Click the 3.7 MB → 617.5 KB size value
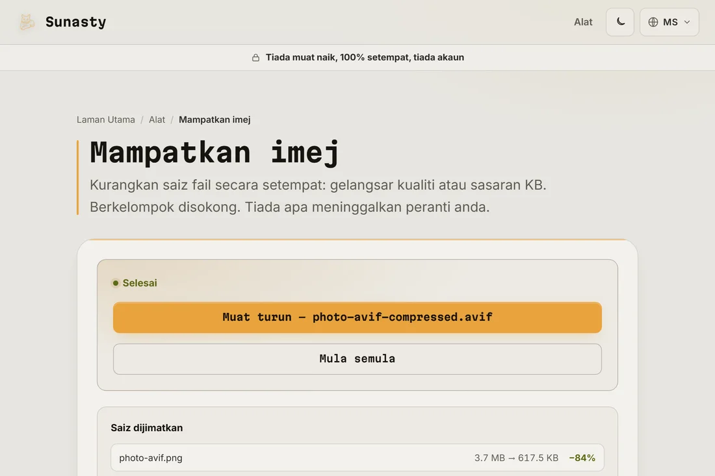The width and height of the screenshot is (715, 476). click(516, 458)
